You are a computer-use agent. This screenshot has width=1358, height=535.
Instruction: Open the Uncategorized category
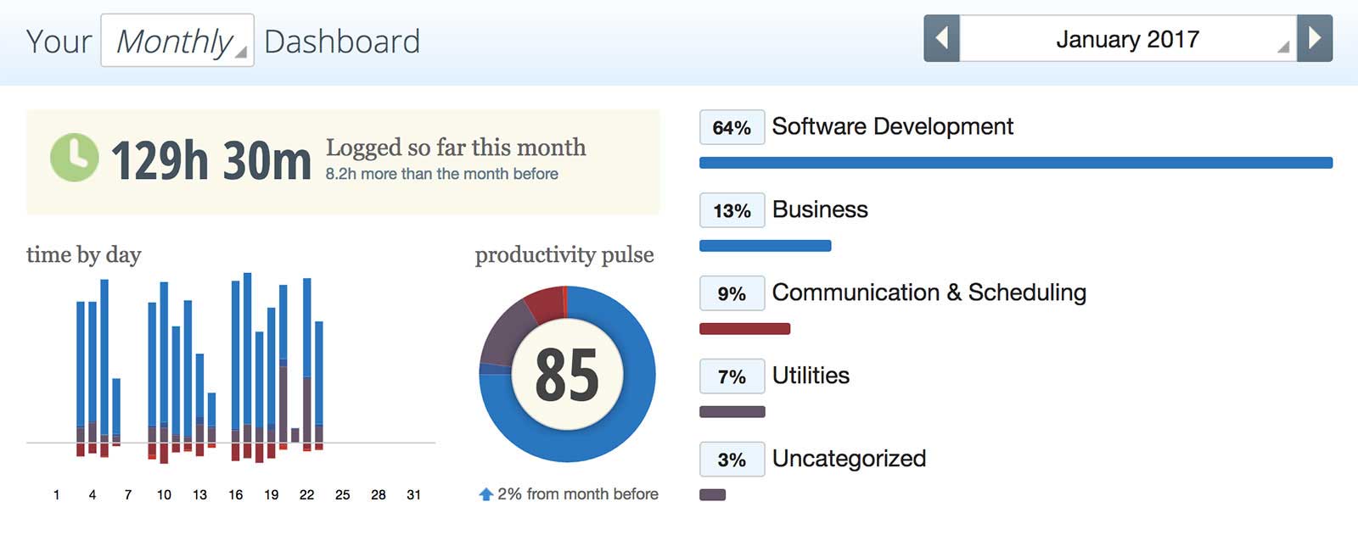[849, 459]
